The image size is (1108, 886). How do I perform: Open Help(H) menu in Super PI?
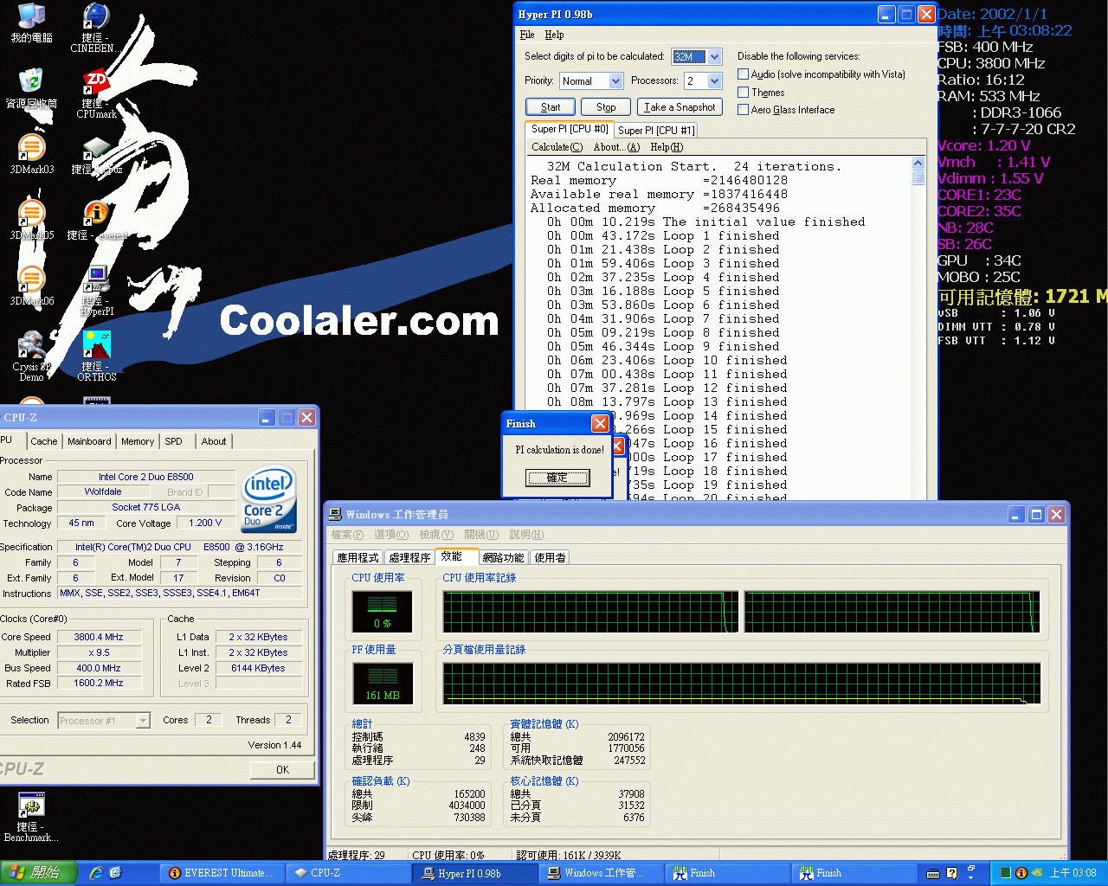click(x=667, y=147)
